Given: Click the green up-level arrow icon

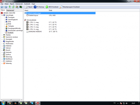Looking at the screenshot, I should 10,7.
